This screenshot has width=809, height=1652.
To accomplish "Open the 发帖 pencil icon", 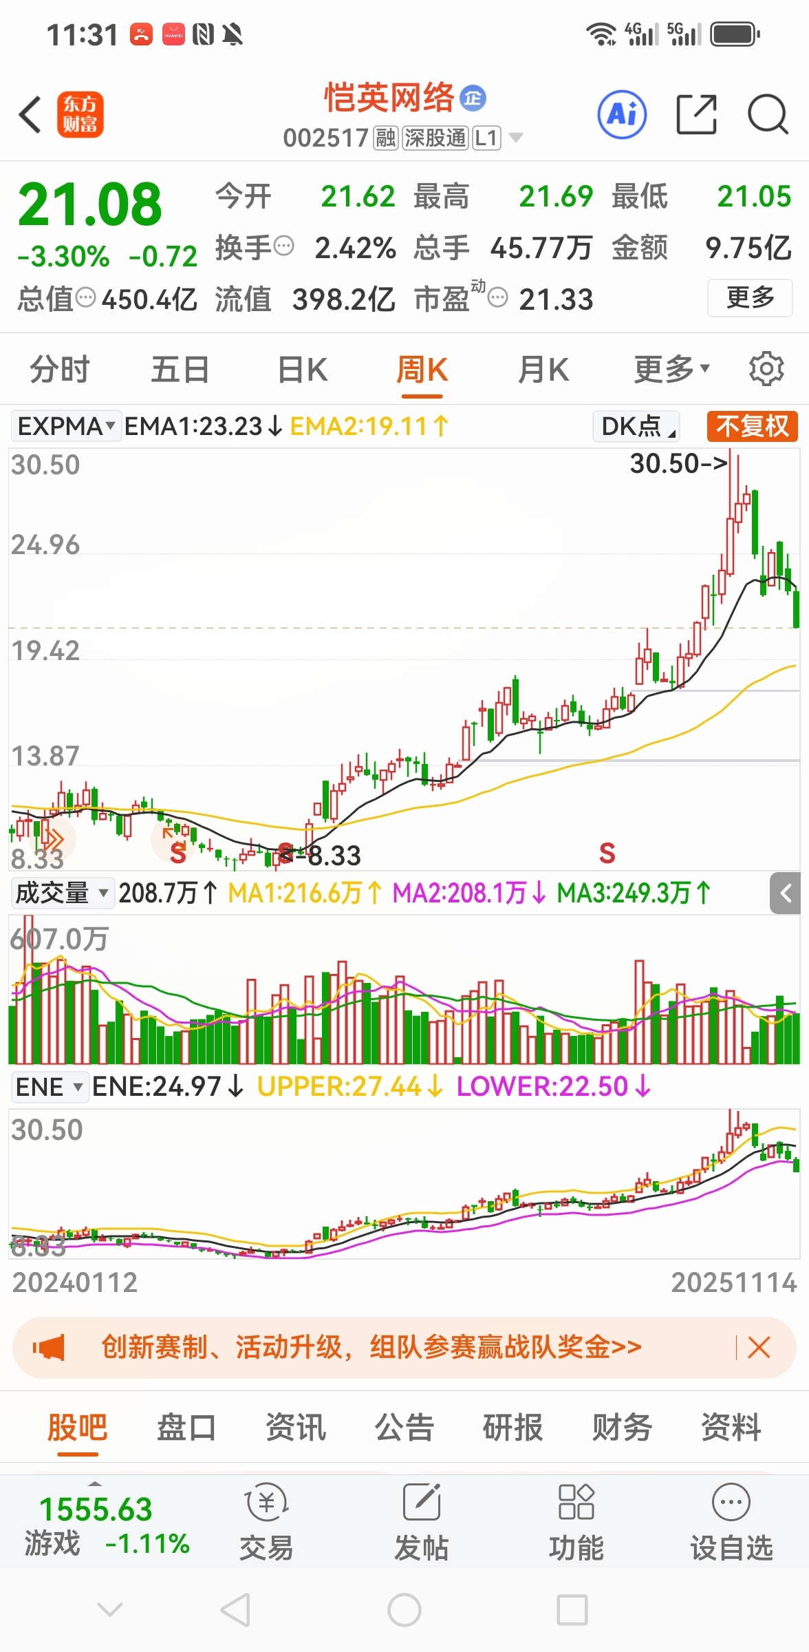I will 422,1503.
